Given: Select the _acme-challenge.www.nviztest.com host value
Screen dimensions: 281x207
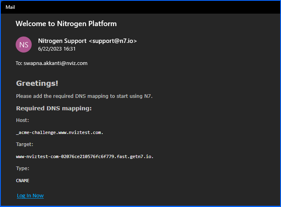Looking at the screenshot, I should coord(59,132).
